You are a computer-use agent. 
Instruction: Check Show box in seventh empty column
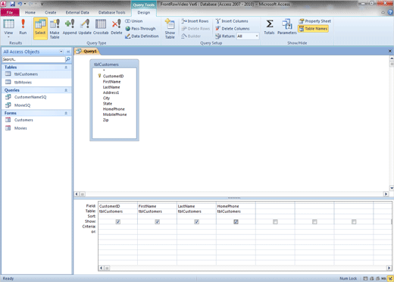[354, 221]
